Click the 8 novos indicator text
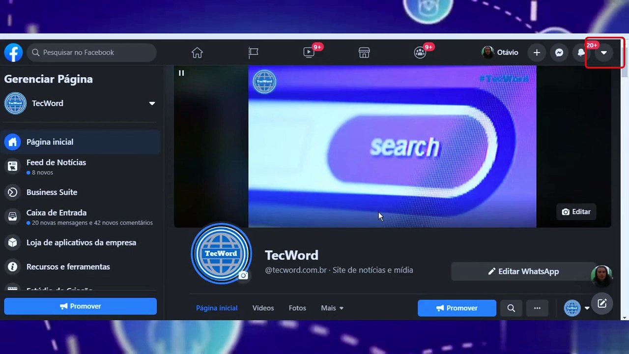The image size is (629, 354). [42, 173]
